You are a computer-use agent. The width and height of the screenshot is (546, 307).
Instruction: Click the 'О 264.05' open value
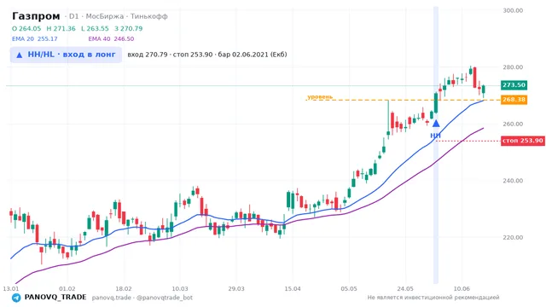[26, 28]
